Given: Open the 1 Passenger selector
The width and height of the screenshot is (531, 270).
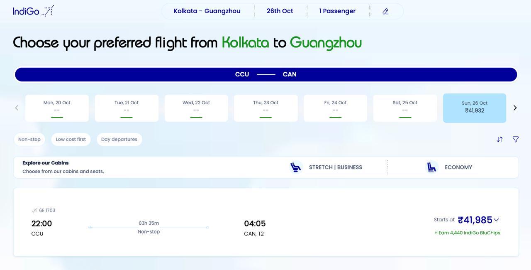Looking at the screenshot, I should pos(337,11).
